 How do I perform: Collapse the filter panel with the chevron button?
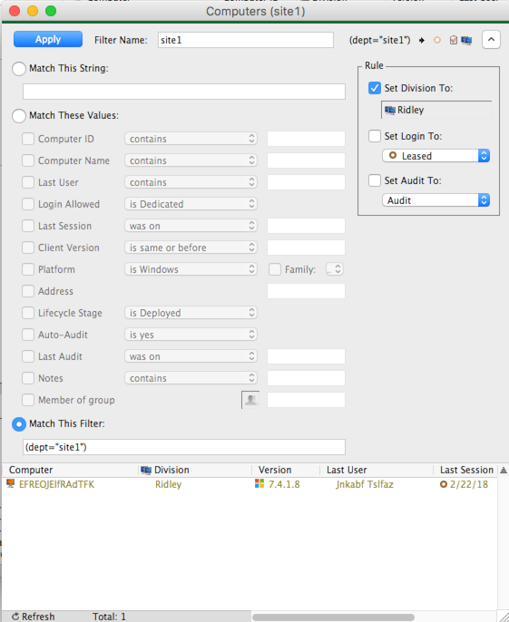click(x=491, y=40)
